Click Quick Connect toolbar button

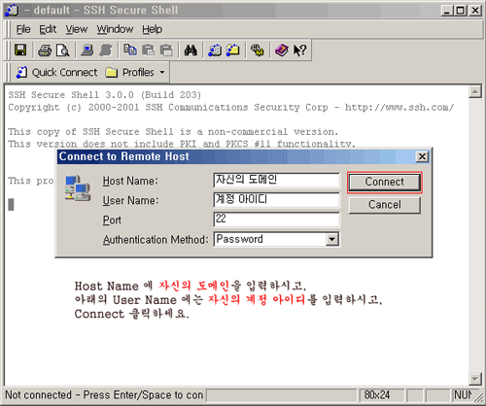point(56,72)
